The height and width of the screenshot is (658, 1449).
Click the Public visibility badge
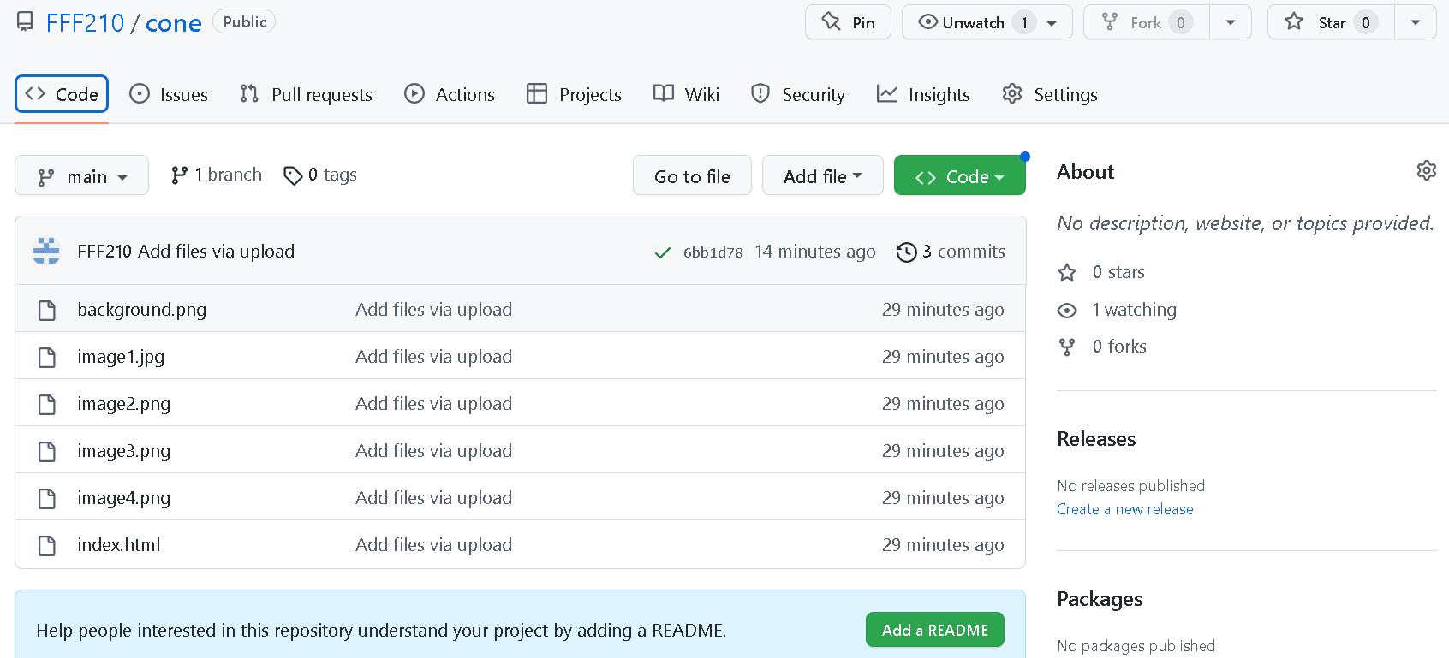(x=244, y=22)
